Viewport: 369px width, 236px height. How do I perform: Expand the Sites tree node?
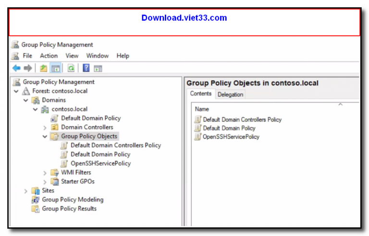[26, 191]
